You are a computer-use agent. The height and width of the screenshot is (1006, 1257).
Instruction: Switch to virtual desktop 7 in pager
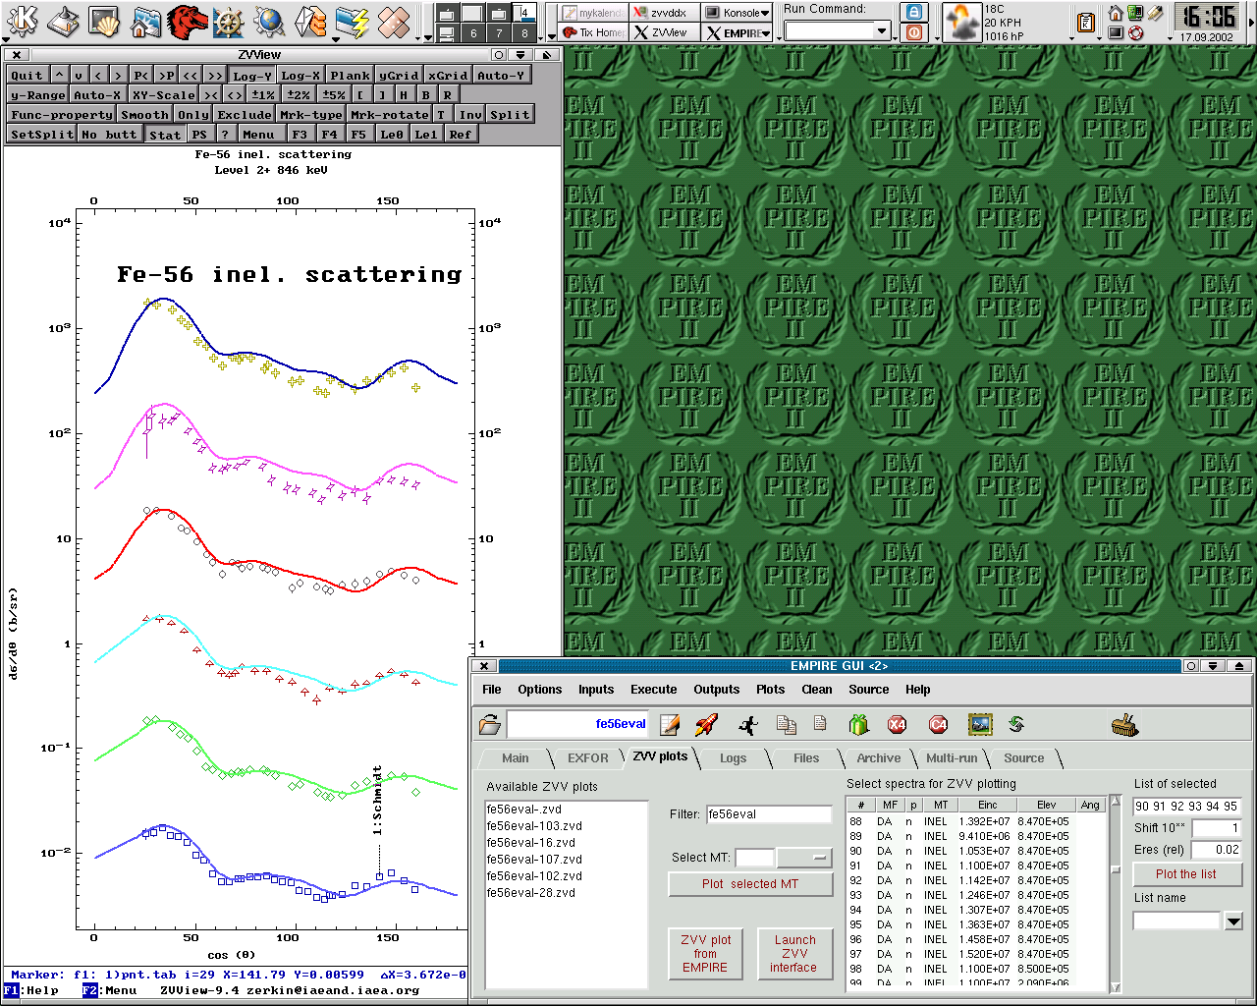pos(499,33)
